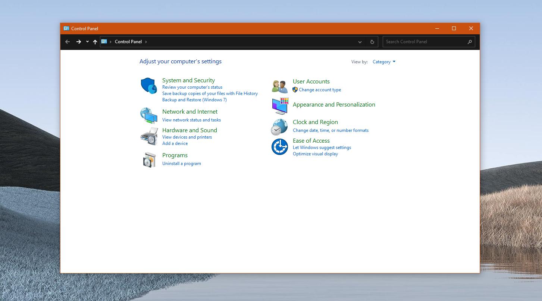The height and width of the screenshot is (301, 542).
Task: Open the View by Category dropdown
Action: click(384, 62)
